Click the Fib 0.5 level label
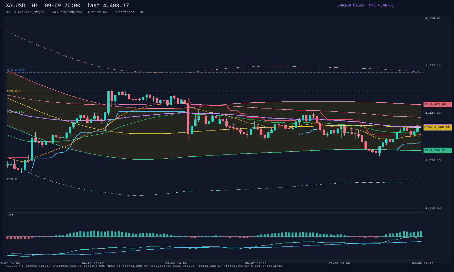This screenshot has height=272, width=454. (14, 91)
